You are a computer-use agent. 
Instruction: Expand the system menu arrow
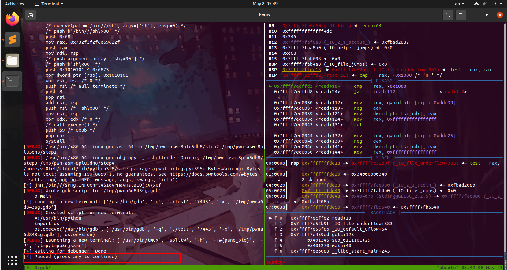[501, 4]
